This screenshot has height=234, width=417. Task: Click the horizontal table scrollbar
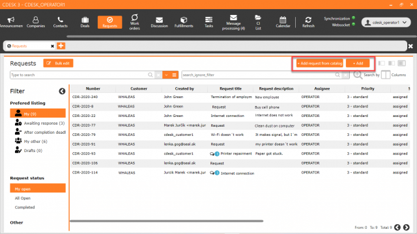167,221
